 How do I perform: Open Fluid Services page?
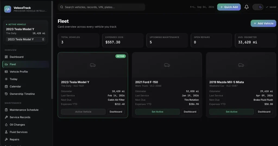click(x=26, y=132)
